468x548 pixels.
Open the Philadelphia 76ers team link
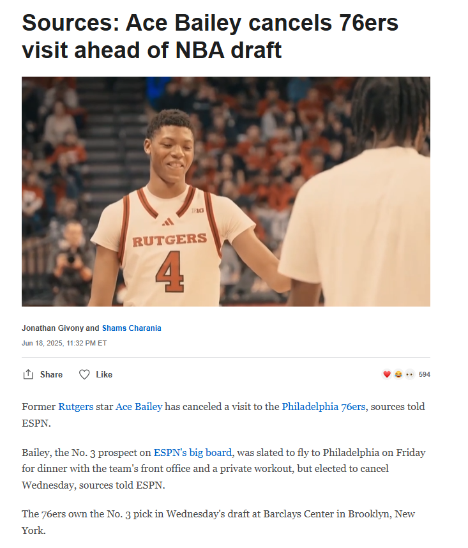(x=324, y=406)
